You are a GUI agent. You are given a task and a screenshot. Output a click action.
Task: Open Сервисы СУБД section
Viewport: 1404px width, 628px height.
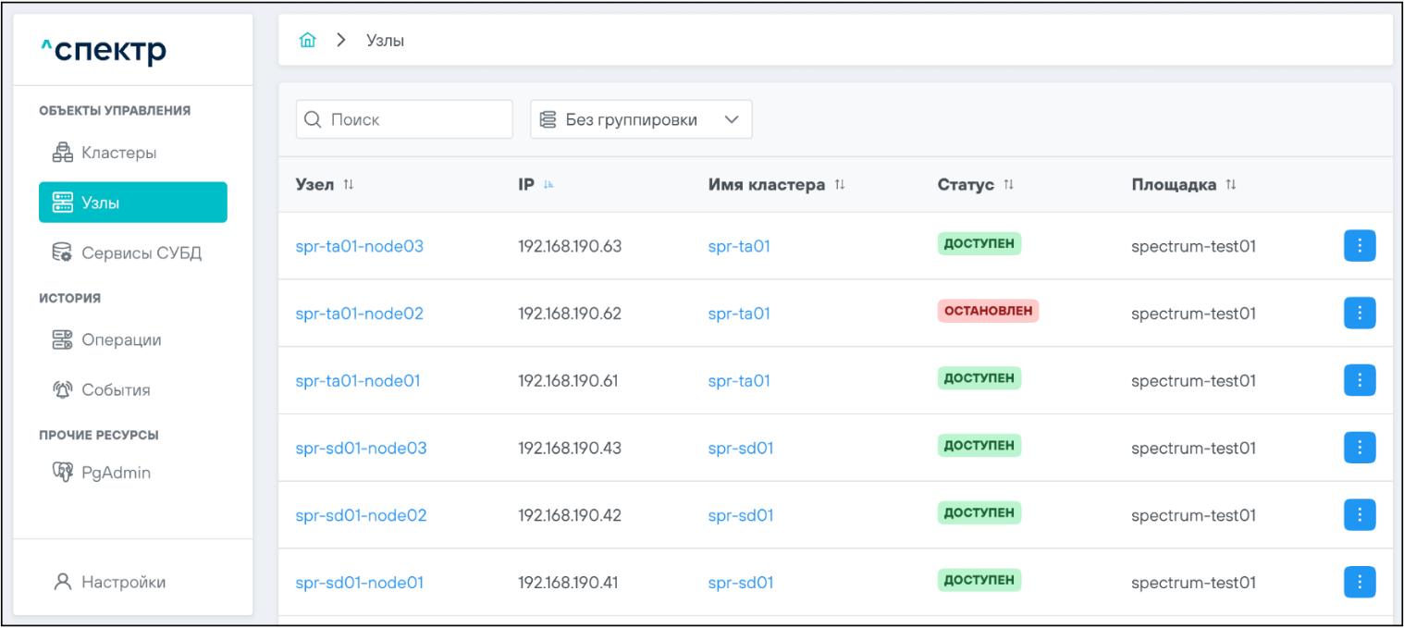(x=141, y=252)
